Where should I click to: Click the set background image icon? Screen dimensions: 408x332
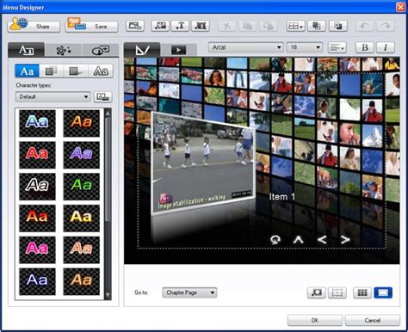click(x=135, y=26)
